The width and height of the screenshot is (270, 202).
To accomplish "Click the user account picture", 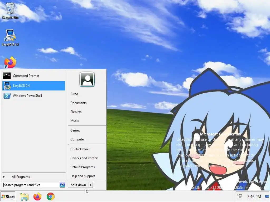I will click(x=87, y=79).
